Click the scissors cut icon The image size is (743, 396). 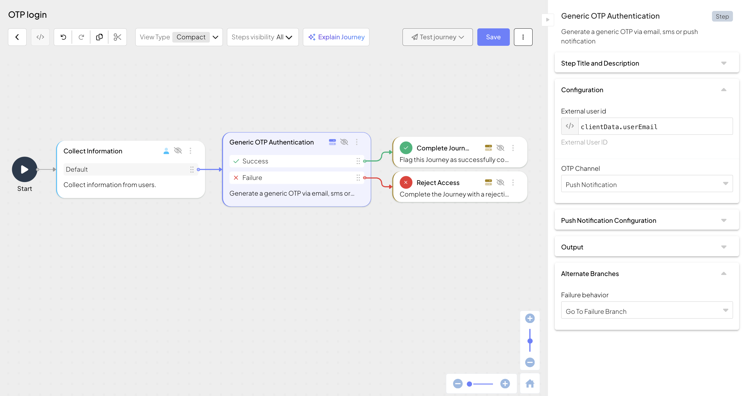click(117, 37)
